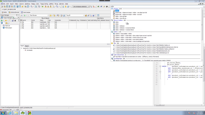The width and height of the screenshot is (205, 115).
Task: Click the Owner column header
Action: [x=35, y=20]
